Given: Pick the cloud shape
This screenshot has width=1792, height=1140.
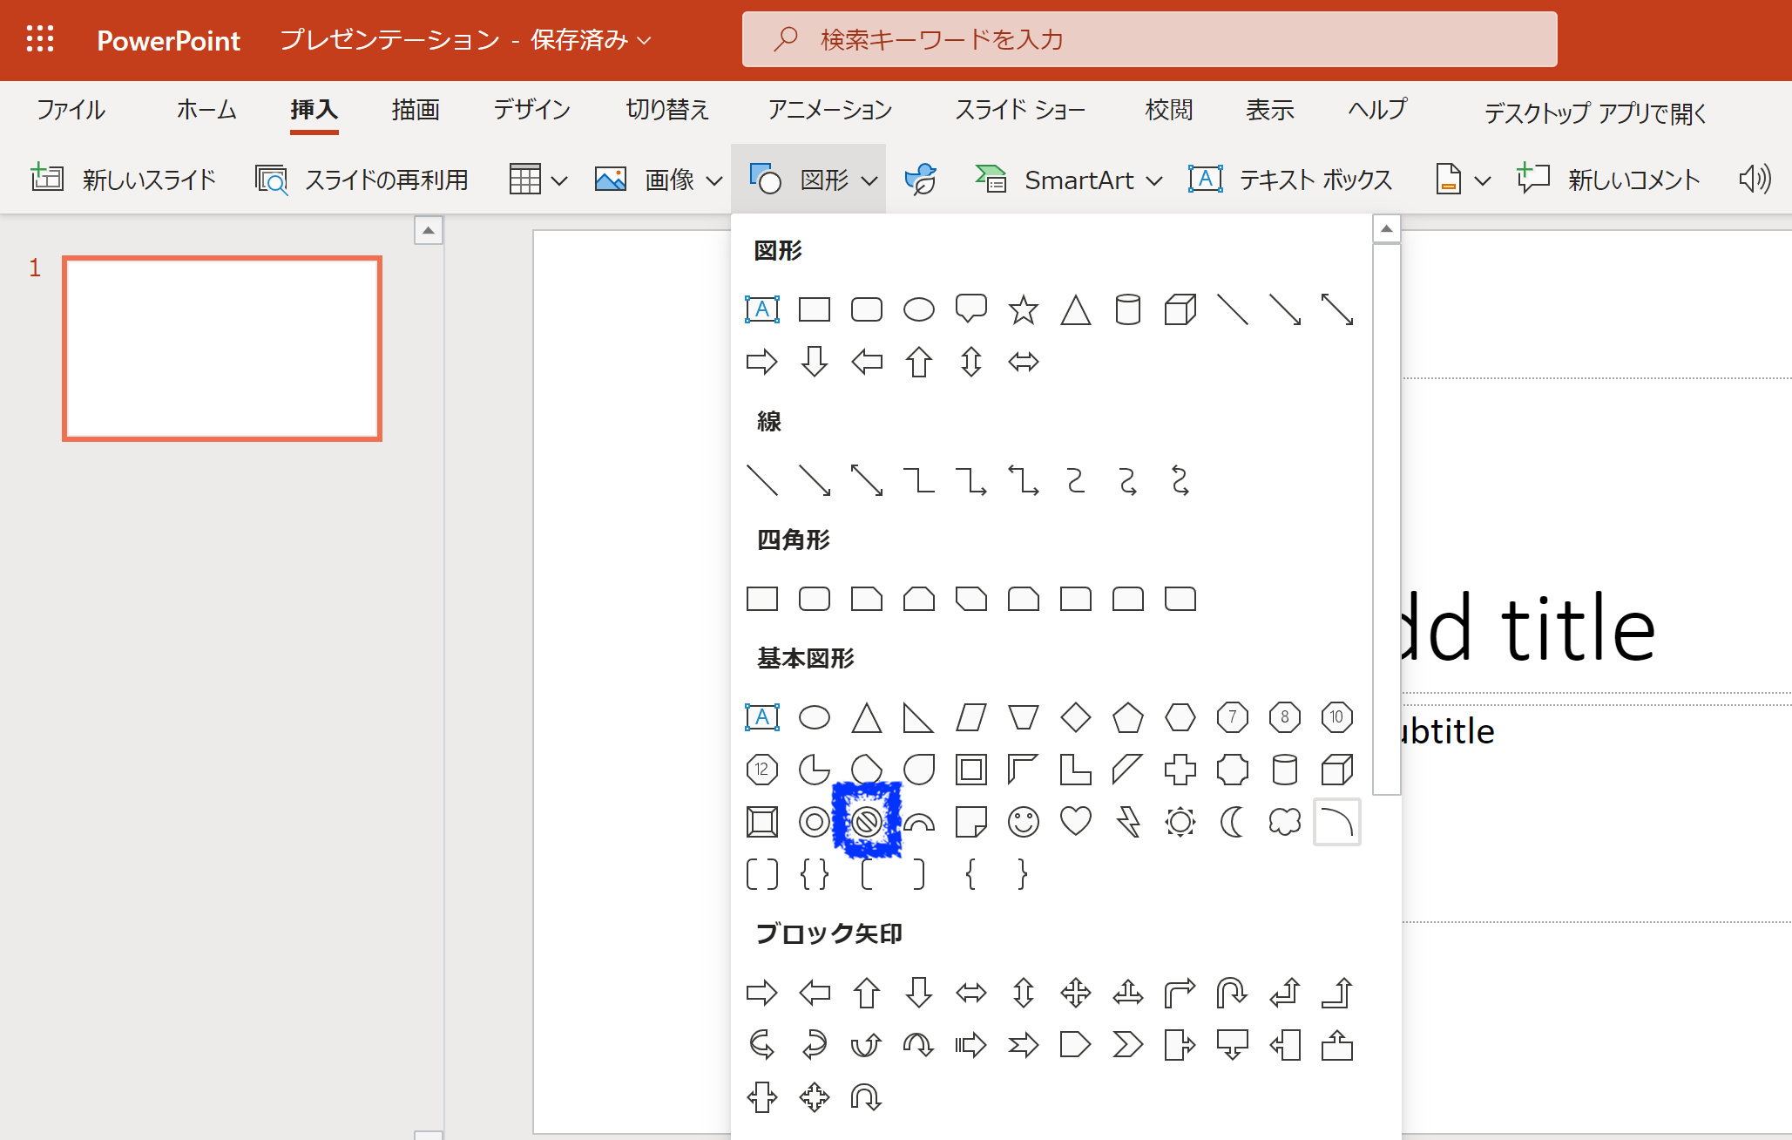Looking at the screenshot, I should [1284, 822].
